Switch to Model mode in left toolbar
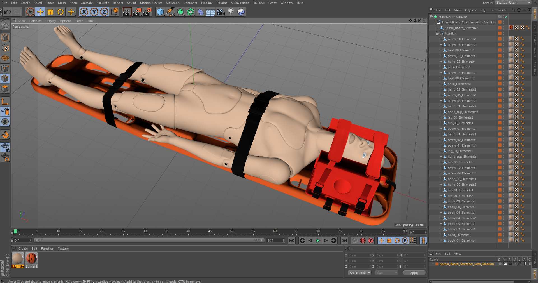538x283 pixels. point(5,38)
